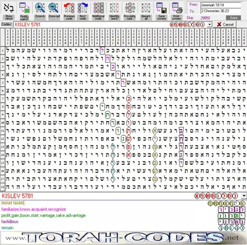
Task: Open the Additional code tool
Action: coord(98,8)
